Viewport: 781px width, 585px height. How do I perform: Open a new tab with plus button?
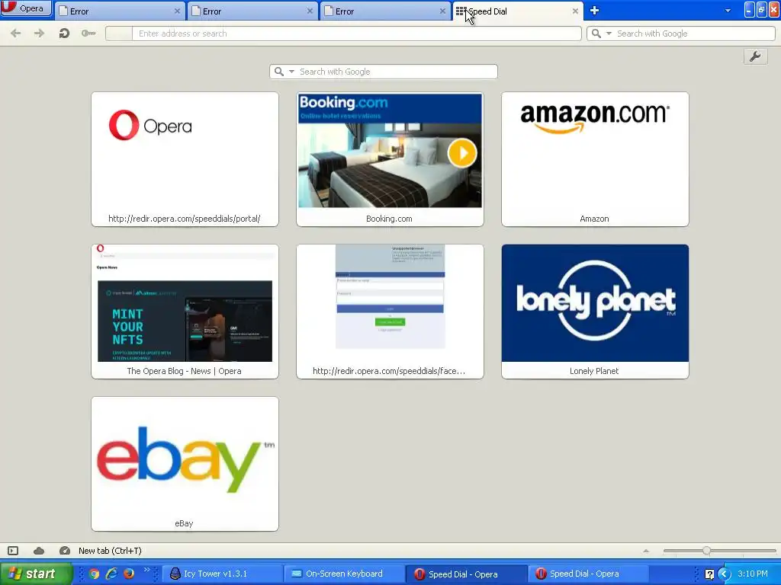(594, 11)
